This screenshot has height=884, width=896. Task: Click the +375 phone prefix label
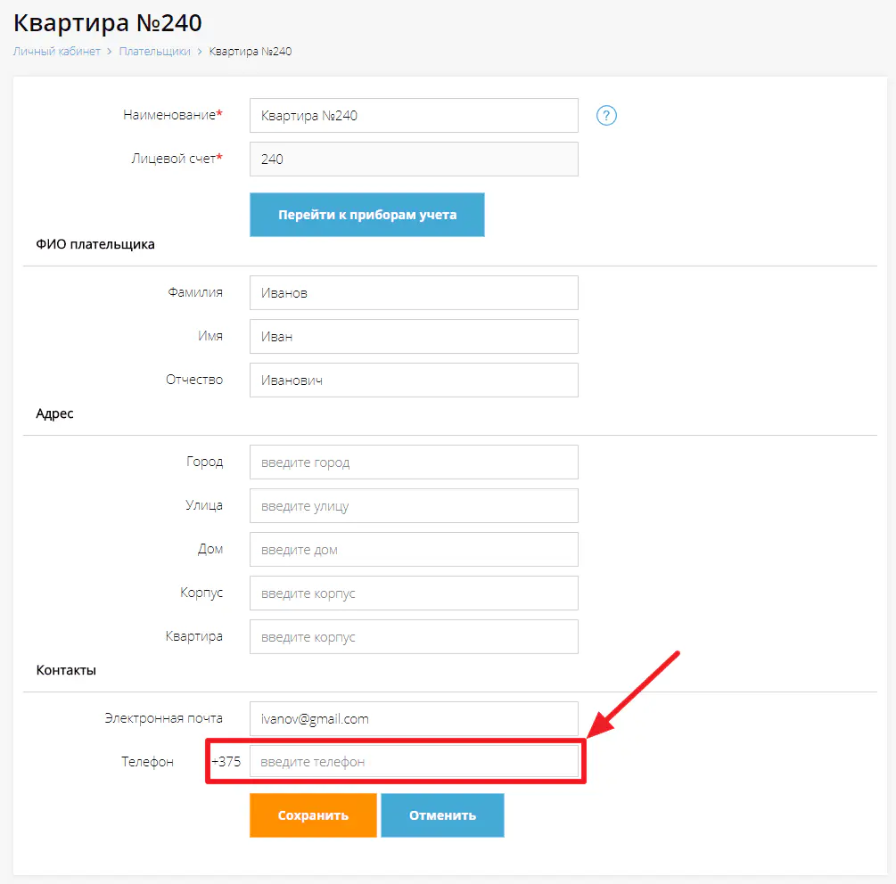228,761
